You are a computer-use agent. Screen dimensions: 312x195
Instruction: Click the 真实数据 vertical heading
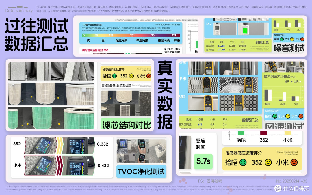165,95
